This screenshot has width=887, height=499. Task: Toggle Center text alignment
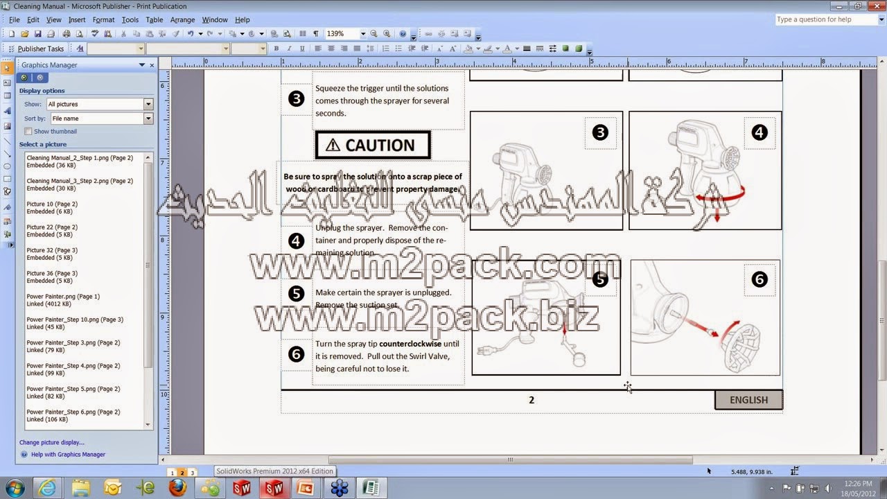pyautogui.click(x=331, y=49)
